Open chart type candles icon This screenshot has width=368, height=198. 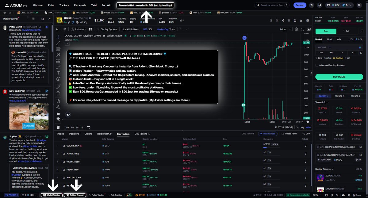[x=65, y=29]
